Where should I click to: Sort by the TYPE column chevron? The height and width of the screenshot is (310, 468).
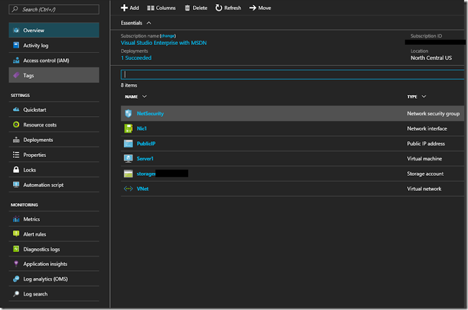(x=424, y=96)
